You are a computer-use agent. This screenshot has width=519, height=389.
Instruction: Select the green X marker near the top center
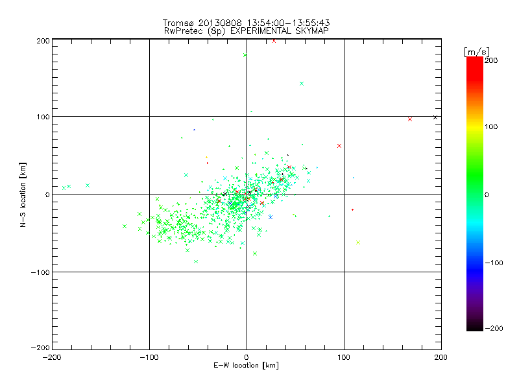coord(245,55)
